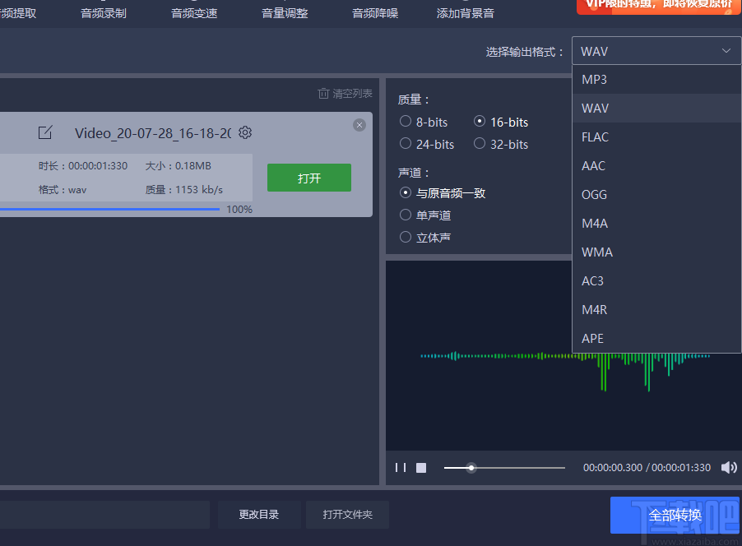Mute the speaker volume icon
Image resolution: width=742 pixels, height=546 pixels.
[729, 467]
